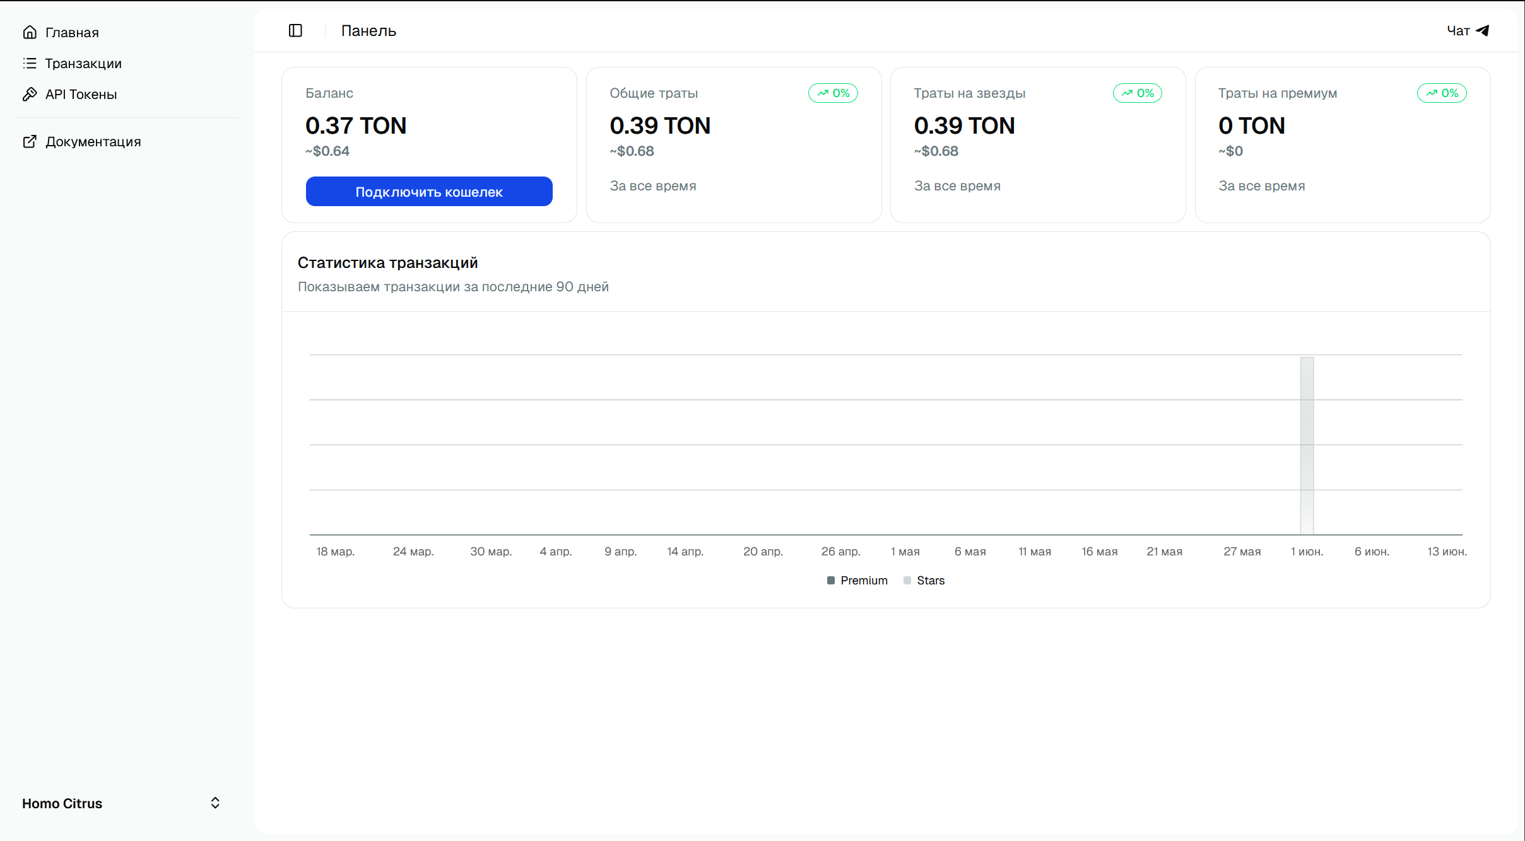Screen dimensions: 1525x841
Task: Click the 6 июн. axis label
Action: point(1372,552)
